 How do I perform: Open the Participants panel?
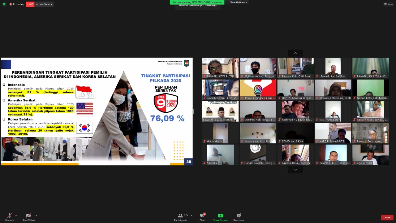(181, 217)
